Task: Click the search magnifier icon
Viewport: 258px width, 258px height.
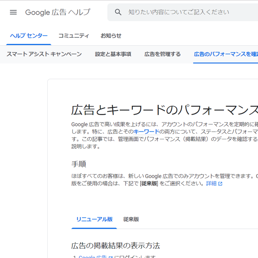Action: (x=118, y=12)
